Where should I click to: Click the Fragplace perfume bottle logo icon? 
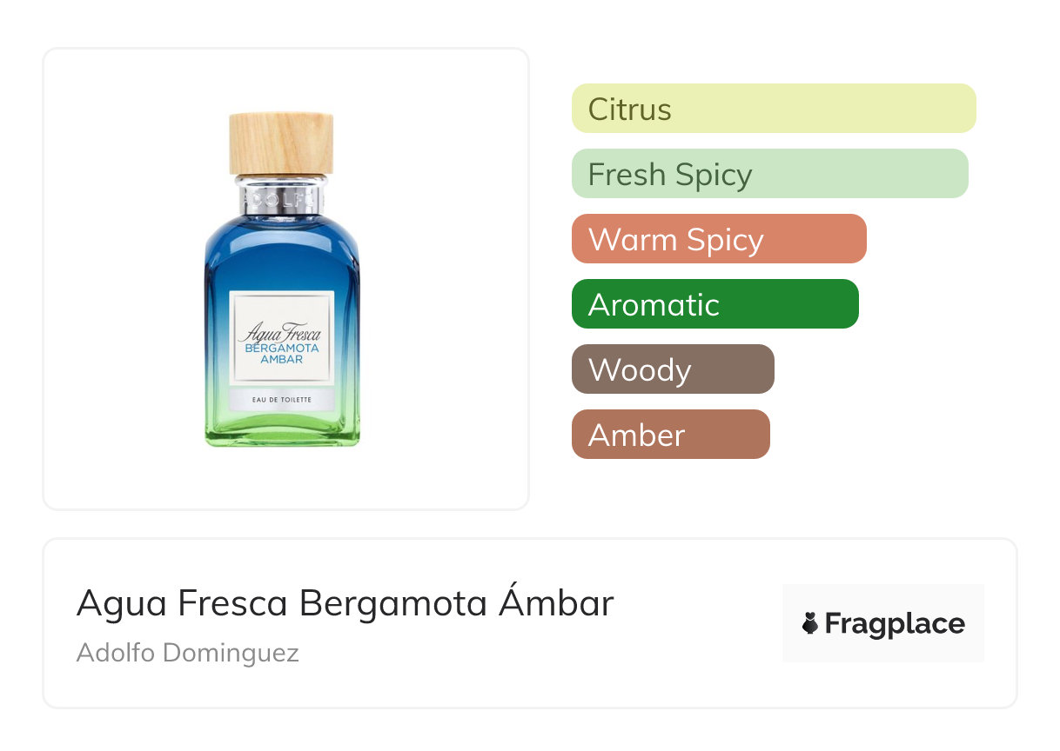click(810, 623)
